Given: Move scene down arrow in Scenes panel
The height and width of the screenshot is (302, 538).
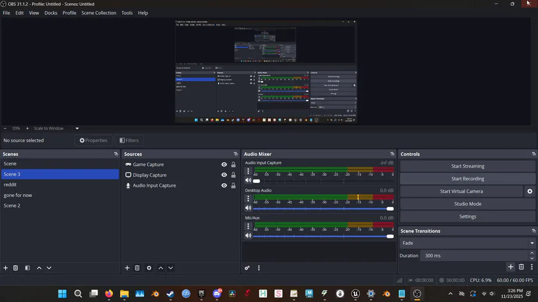Looking at the screenshot, I should click(x=49, y=268).
